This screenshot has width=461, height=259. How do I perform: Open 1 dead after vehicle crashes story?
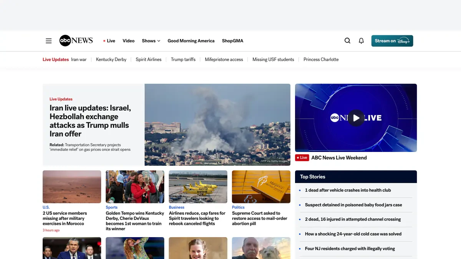(x=348, y=190)
